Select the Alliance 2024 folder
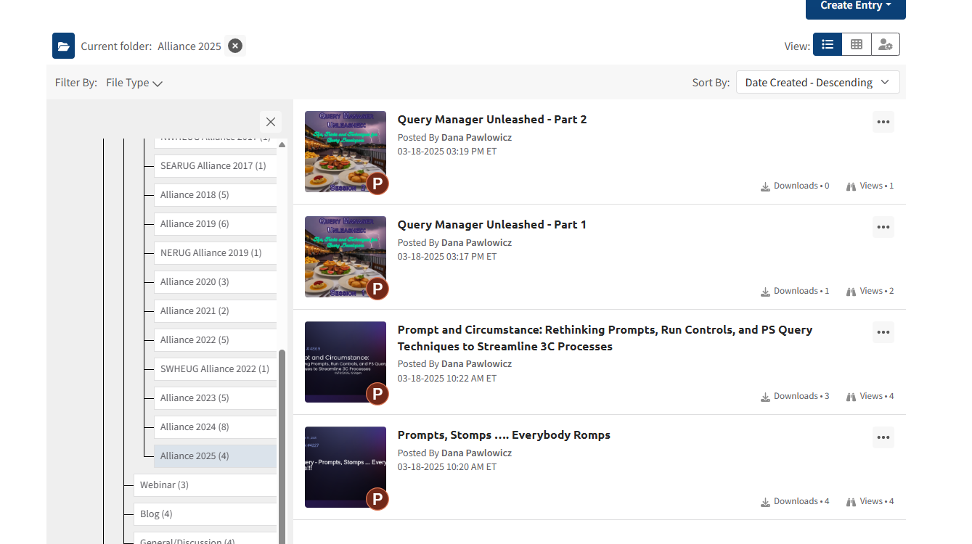Image resolution: width=972 pixels, height=544 pixels. [x=215, y=426]
